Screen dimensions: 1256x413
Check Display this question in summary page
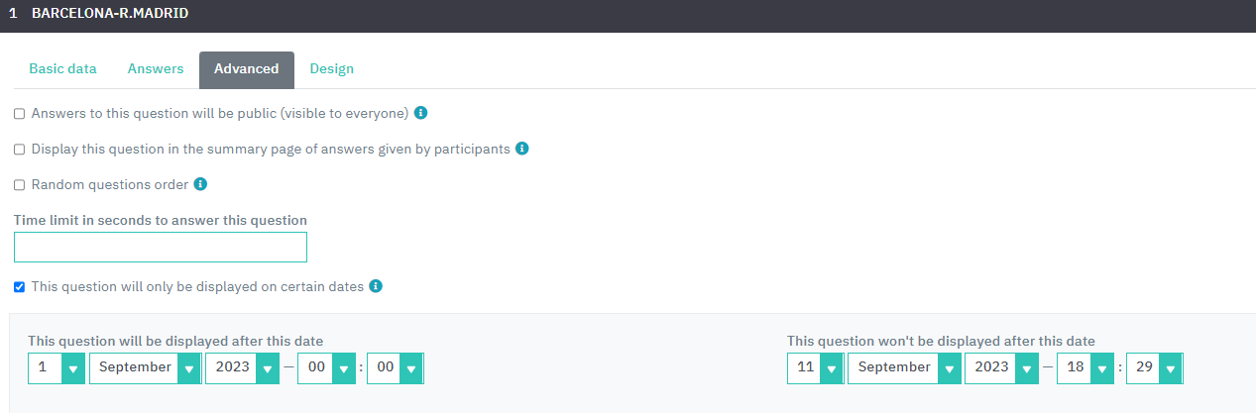19,150
